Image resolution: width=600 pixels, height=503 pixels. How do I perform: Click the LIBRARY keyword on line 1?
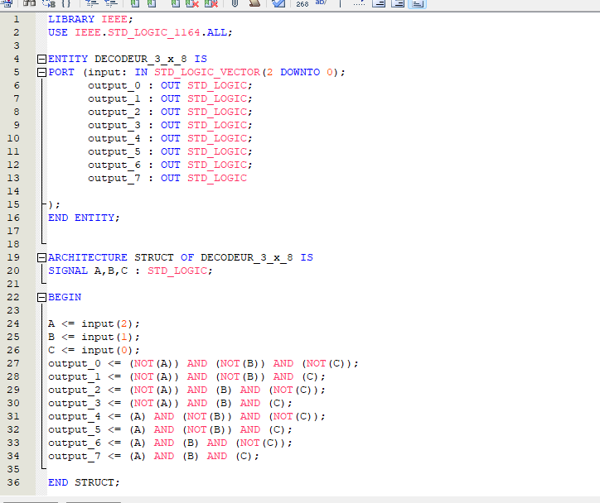coord(71,19)
